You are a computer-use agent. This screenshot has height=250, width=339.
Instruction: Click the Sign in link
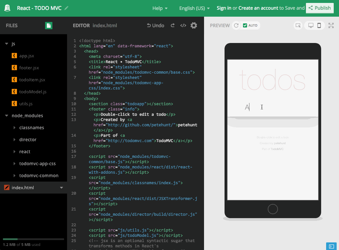pos(224,8)
